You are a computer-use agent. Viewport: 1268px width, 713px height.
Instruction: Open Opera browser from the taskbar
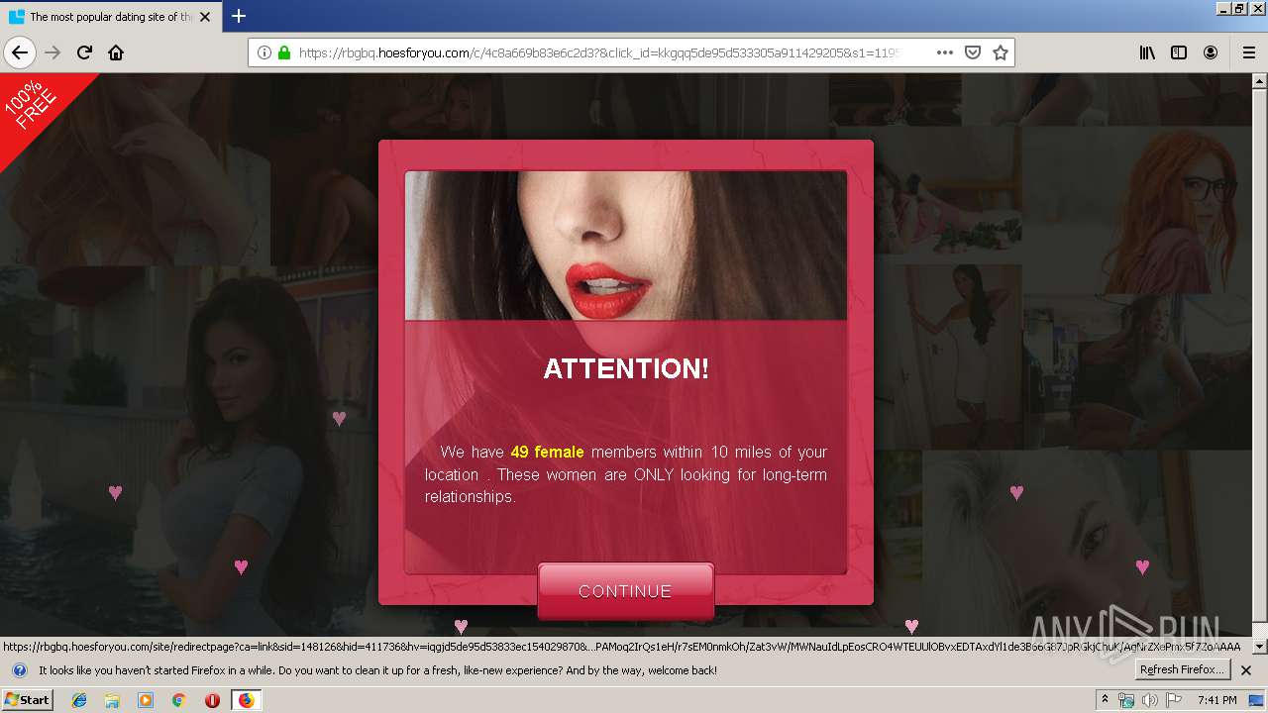212,700
